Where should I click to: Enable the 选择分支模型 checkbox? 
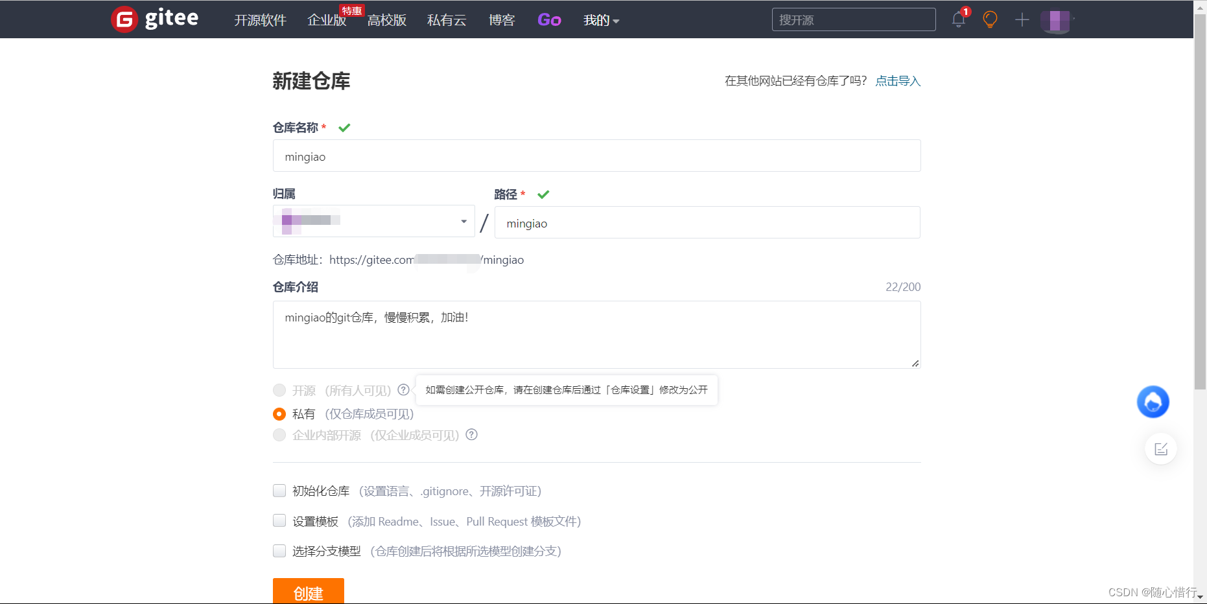pyautogui.click(x=279, y=551)
